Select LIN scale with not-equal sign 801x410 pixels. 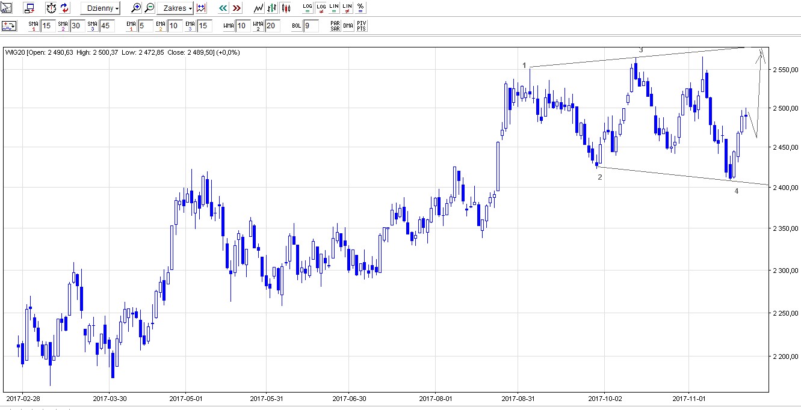[347, 8]
